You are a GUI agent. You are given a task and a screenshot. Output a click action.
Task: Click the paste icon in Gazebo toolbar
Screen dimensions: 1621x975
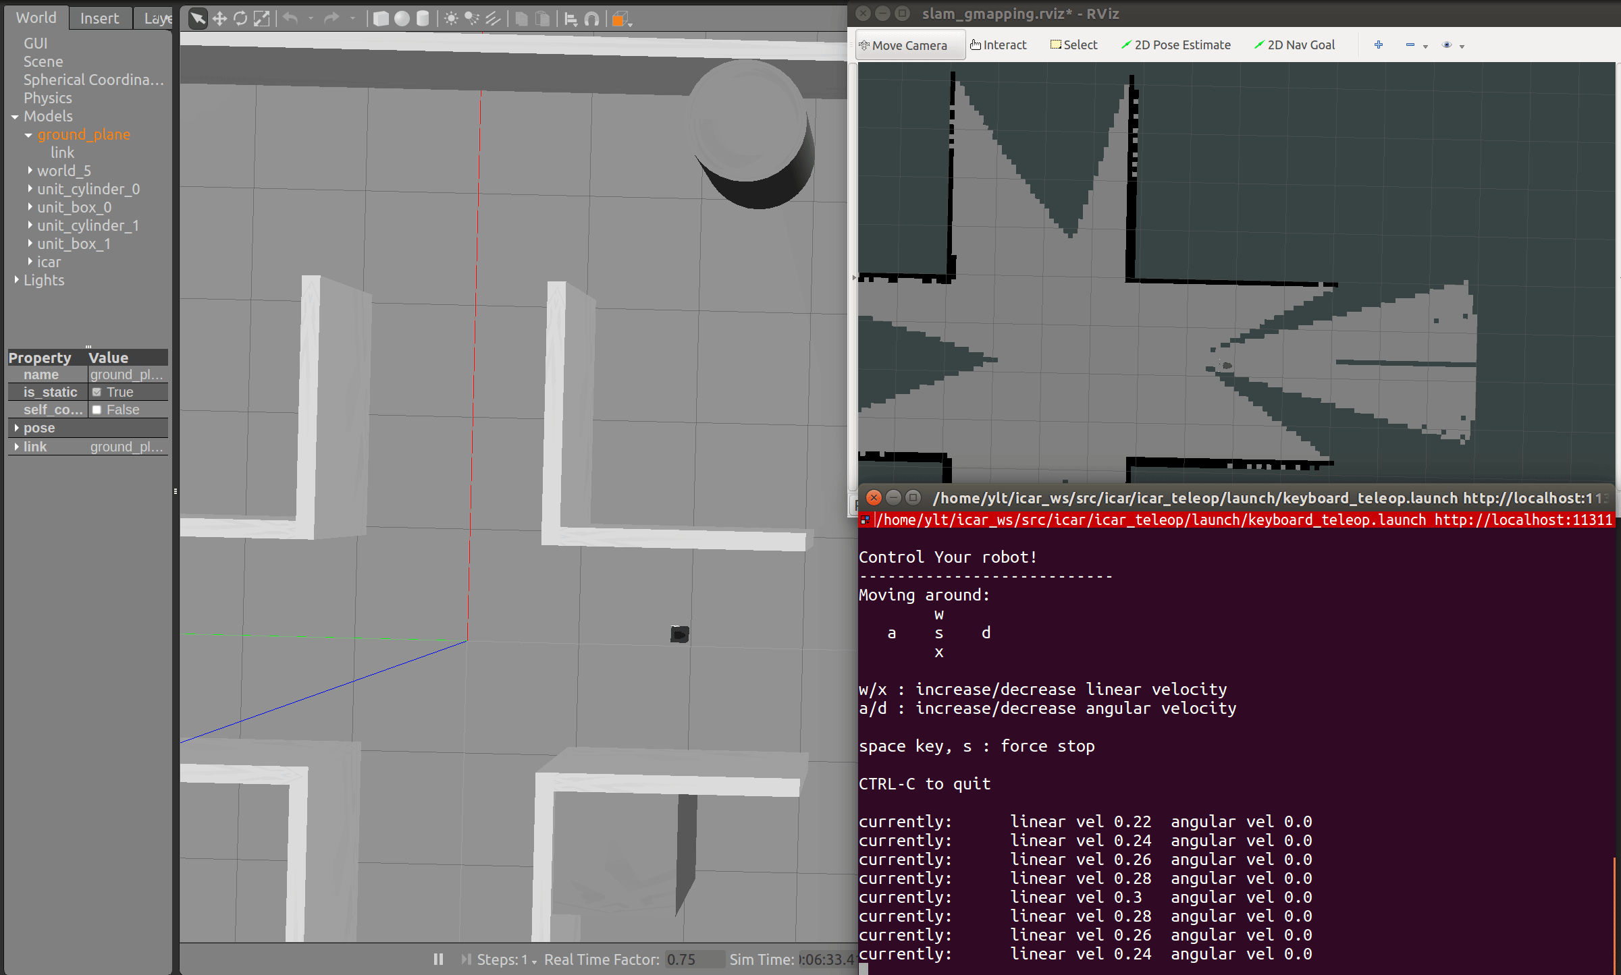[x=542, y=19]
